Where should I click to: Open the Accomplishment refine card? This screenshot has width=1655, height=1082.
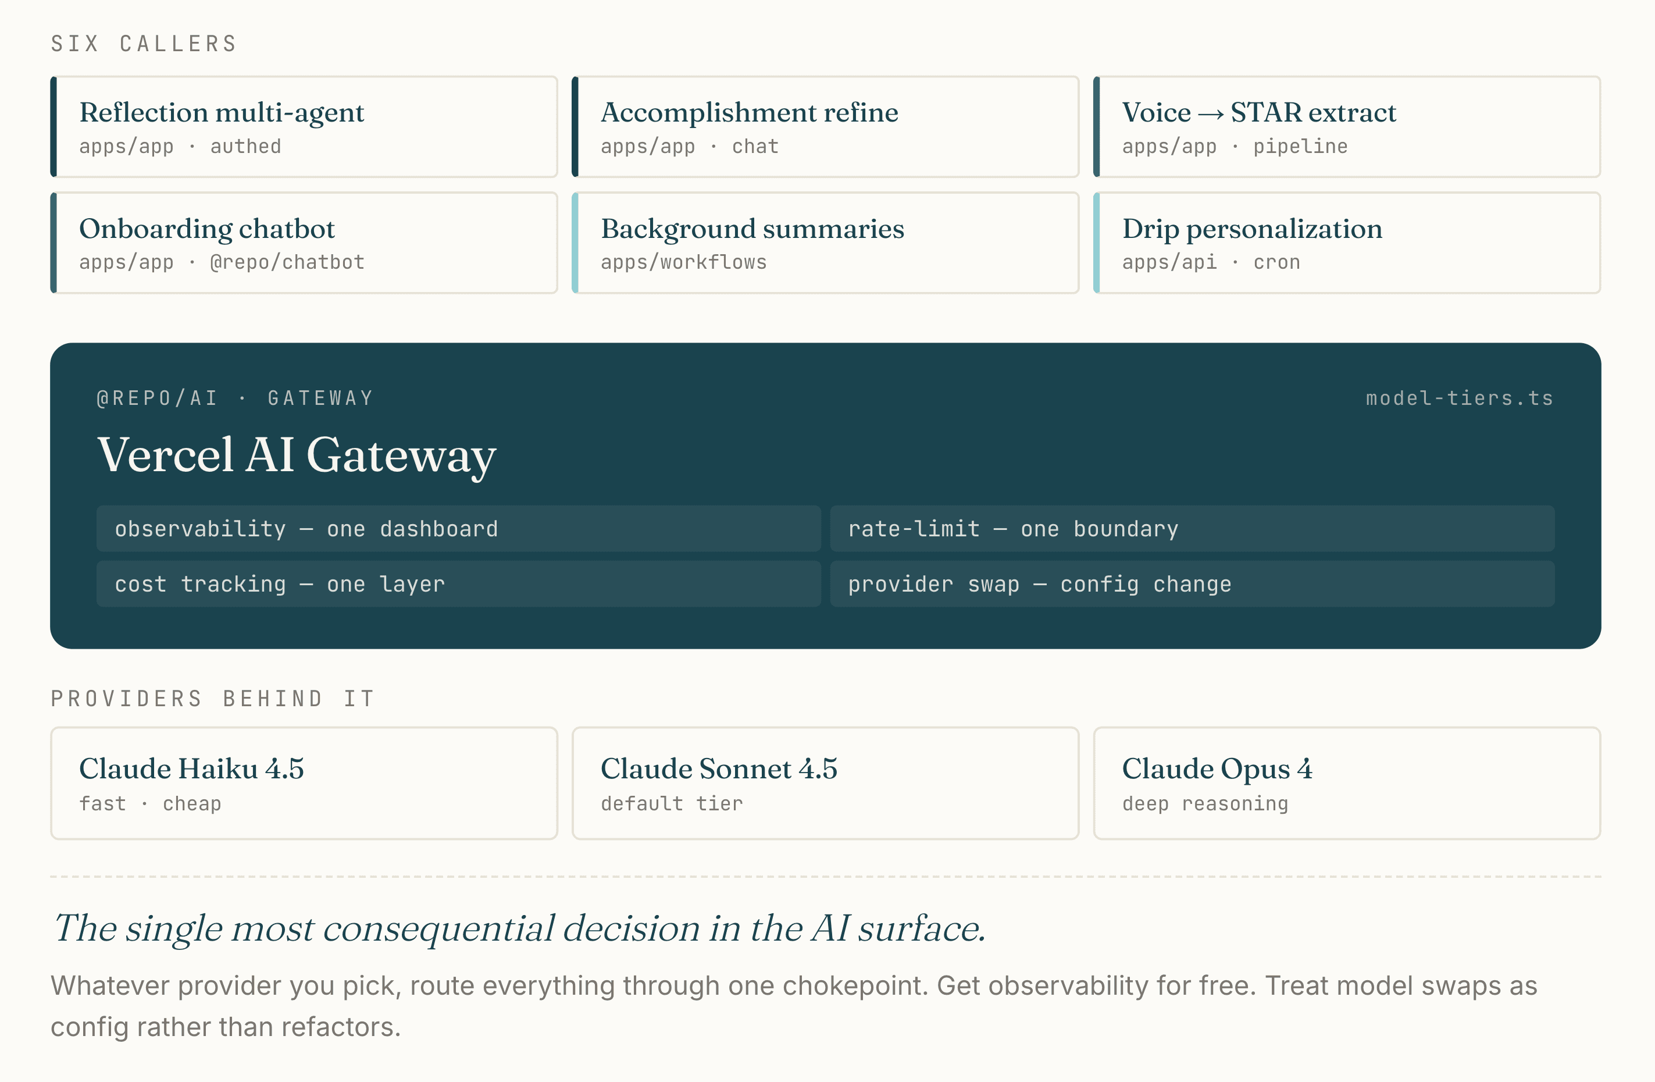click(x=825, y=127)
